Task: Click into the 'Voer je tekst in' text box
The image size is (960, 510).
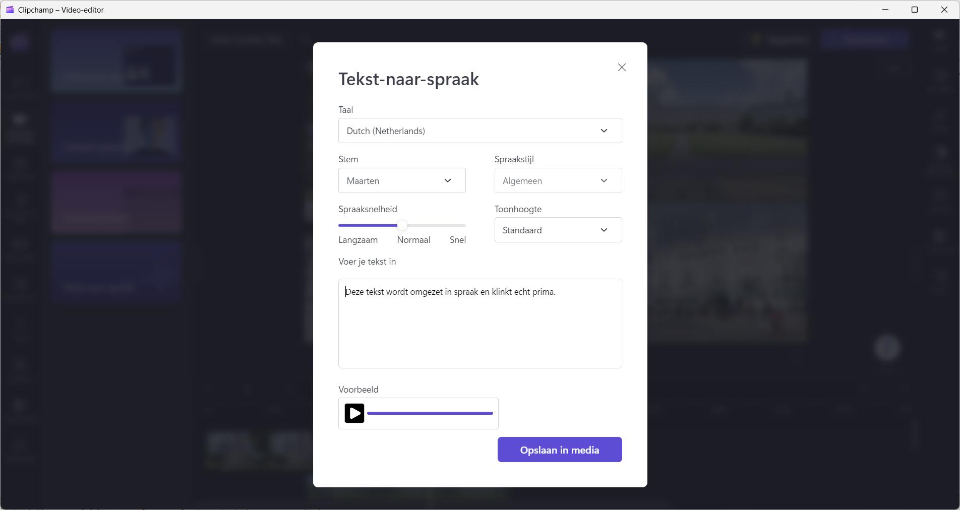Action: pos(479,328)
